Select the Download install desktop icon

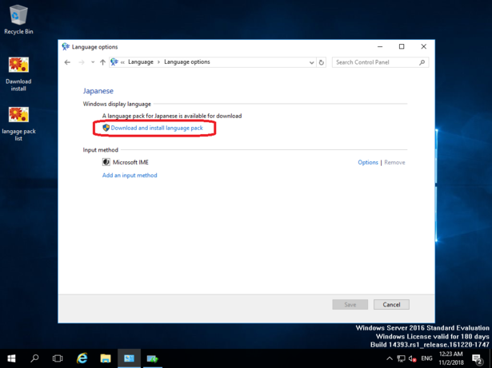pyautogui.click(x=18, y=74)
